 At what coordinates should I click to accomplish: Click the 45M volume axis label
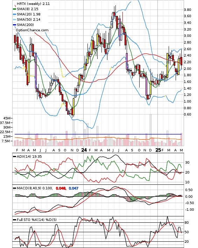click(7, 118)
